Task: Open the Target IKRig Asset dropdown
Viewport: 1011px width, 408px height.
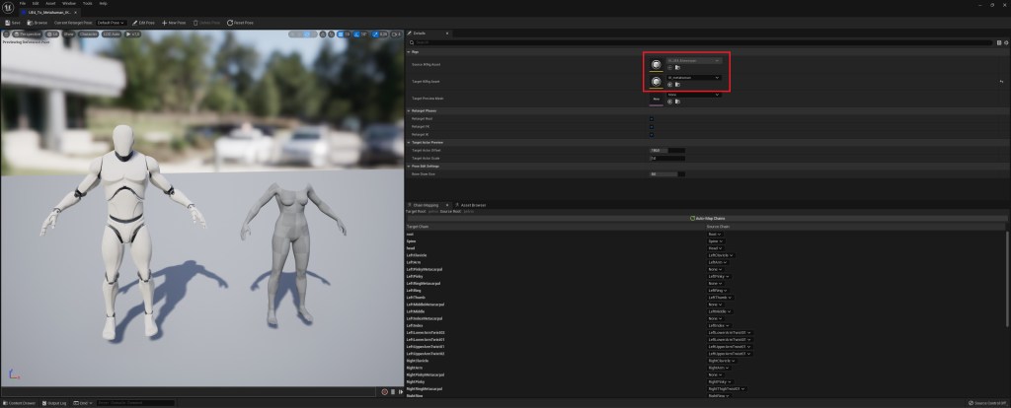Action: [693, 77]
